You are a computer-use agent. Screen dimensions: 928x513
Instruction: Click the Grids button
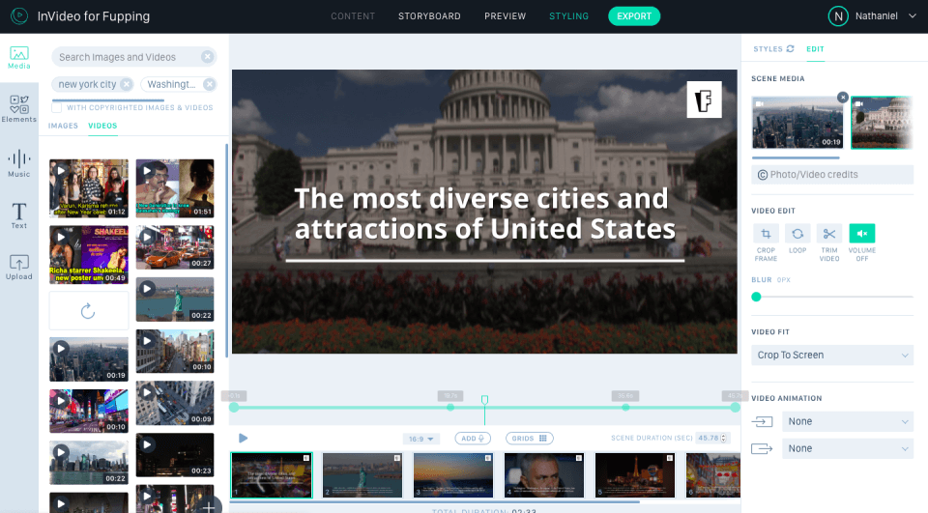(529, 439)
